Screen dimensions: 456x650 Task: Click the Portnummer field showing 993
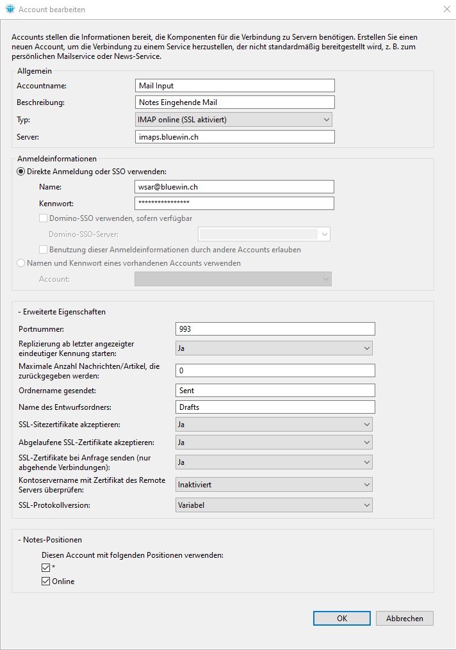click(275, 329)
